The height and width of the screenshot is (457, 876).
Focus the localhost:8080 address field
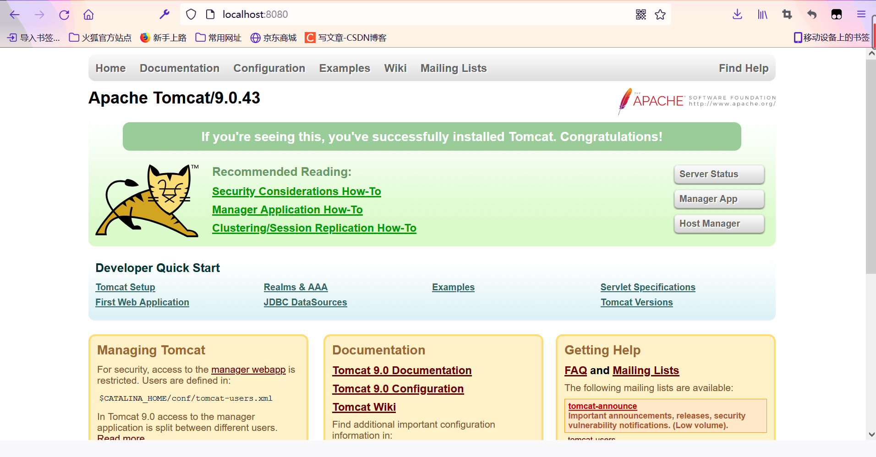tap(426, 15)
